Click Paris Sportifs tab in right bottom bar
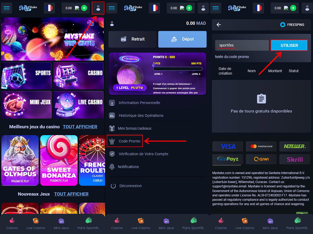Screen dimensions: 313x234 (297, 224)
